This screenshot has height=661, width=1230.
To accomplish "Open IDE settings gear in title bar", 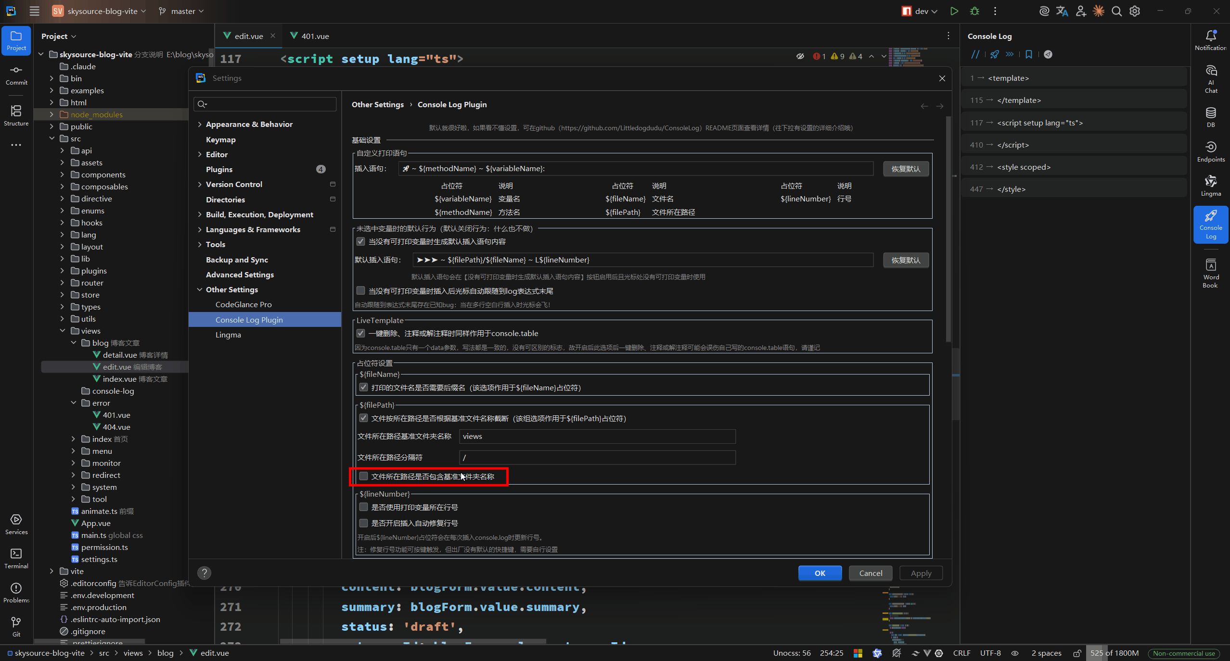I will click(x=1135, y=11).
